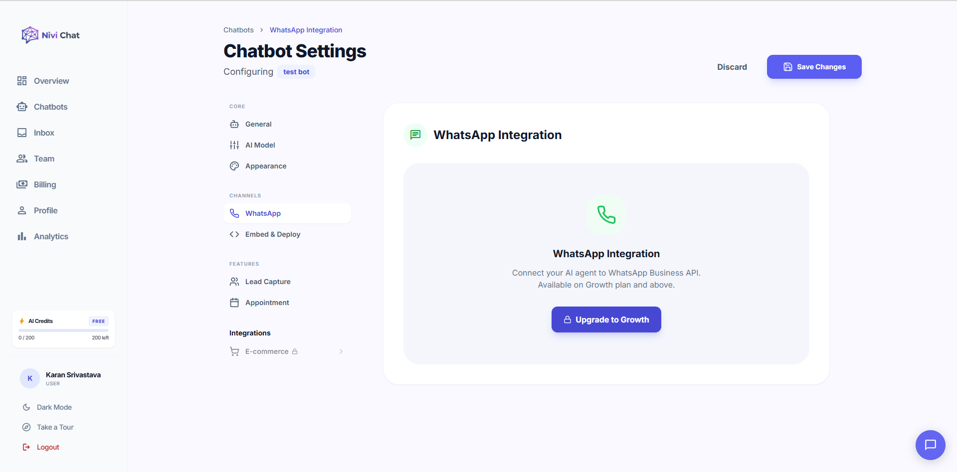The height and width of the screenshot is (472, 957).
Task: Select the Lead Capture feature tab
Action: pyautogui.click(x=287, y=282)
